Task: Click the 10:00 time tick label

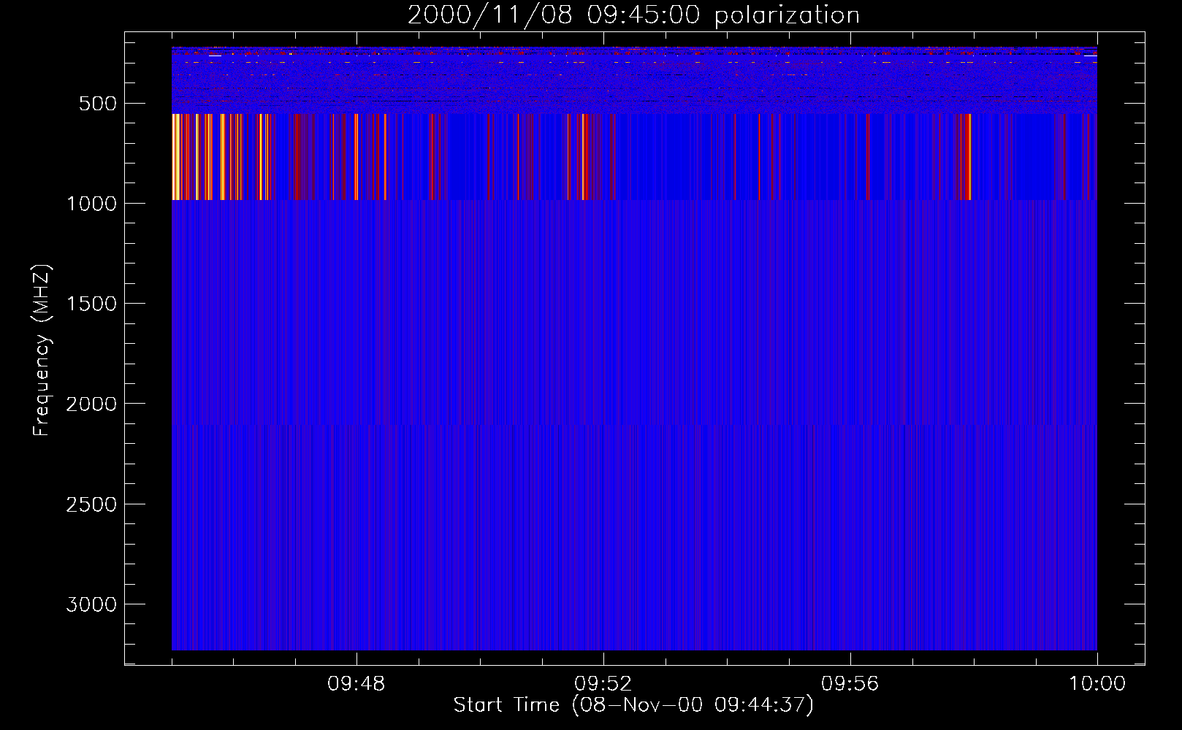Action: click(1097, 684)
